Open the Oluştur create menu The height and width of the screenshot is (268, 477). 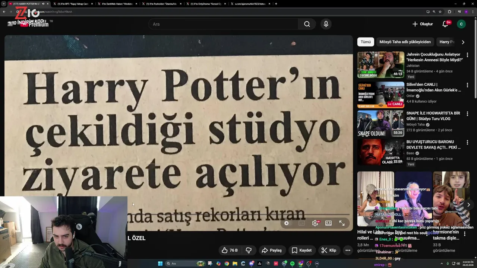click(x=422, y=24)
